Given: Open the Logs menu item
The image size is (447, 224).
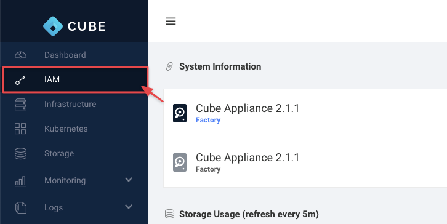Looking at the screenshot, I should coord(74,207).
